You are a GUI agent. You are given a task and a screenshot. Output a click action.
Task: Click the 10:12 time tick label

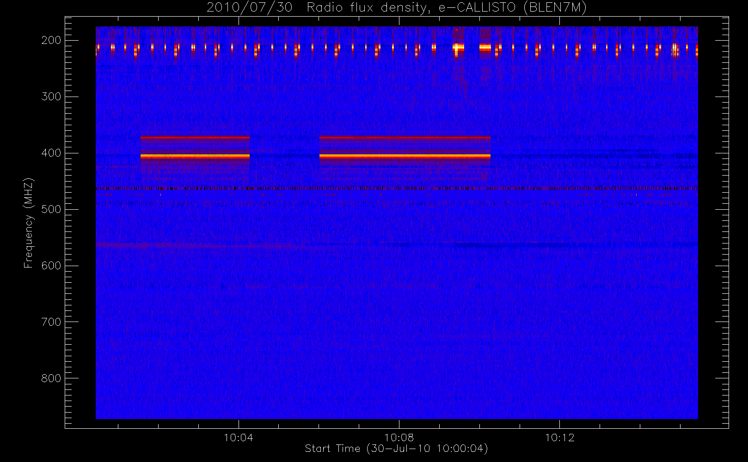point(560,438)
